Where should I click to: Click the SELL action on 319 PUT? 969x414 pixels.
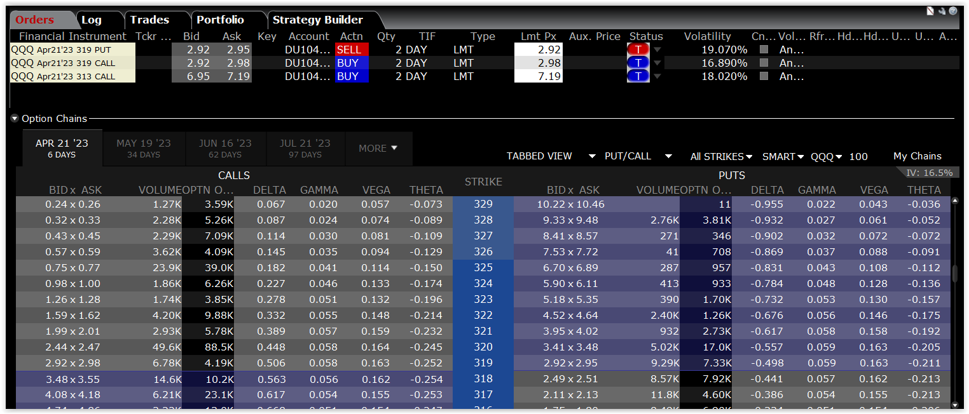pos(352,50)
